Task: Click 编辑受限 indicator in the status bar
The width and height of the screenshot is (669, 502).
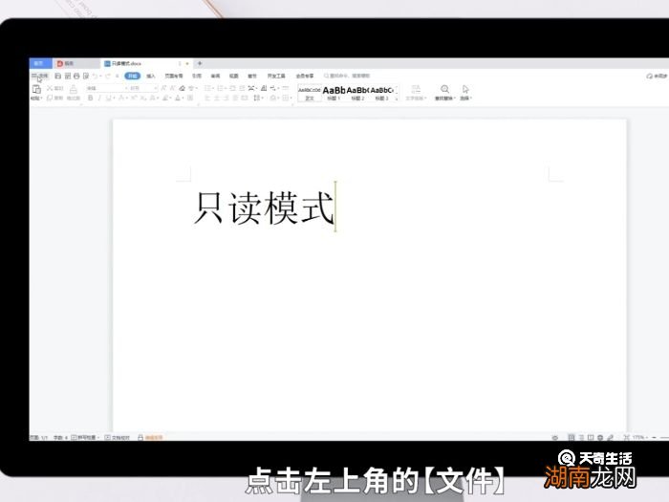Action: (x=150, y=438)
